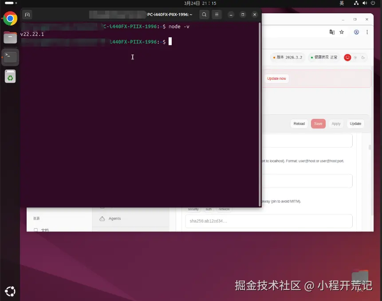The image size is (382, 301).
Task: Open Chrome profile avatar icon
Action: tap(356, 32)
